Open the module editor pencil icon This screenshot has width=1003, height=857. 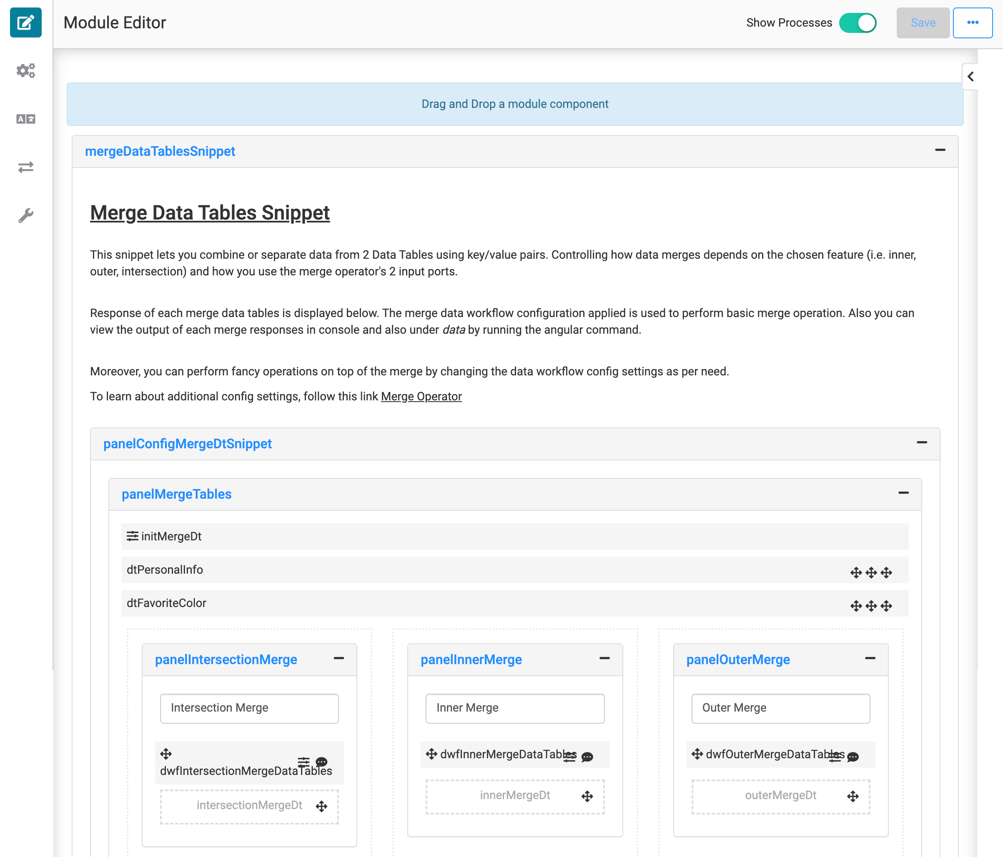click(x=26, y=23)
